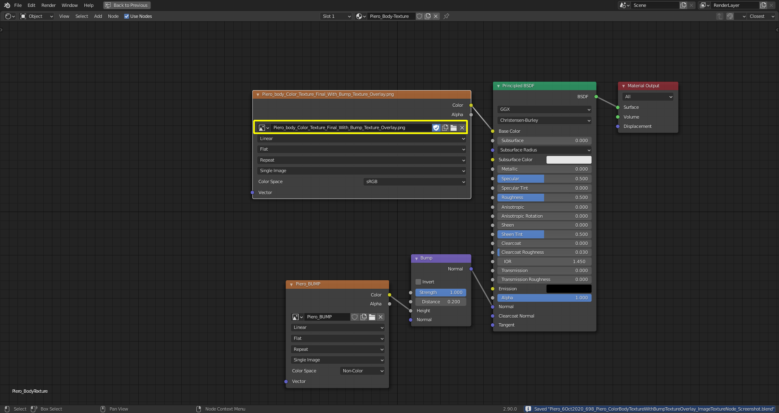Click the Scene name field
Image resolution: width=779 pixels, height=413 pixels.
[655, 5]
